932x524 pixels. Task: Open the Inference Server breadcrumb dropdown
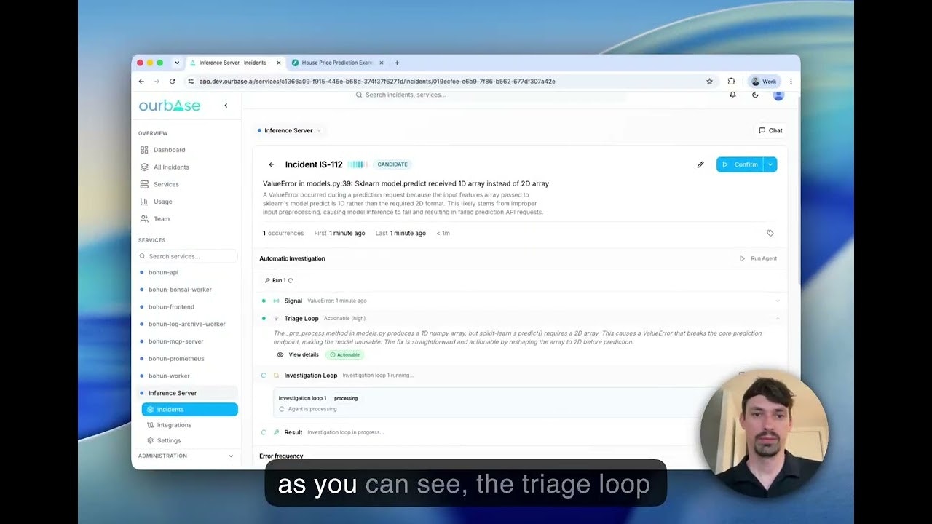click(289, 130)
